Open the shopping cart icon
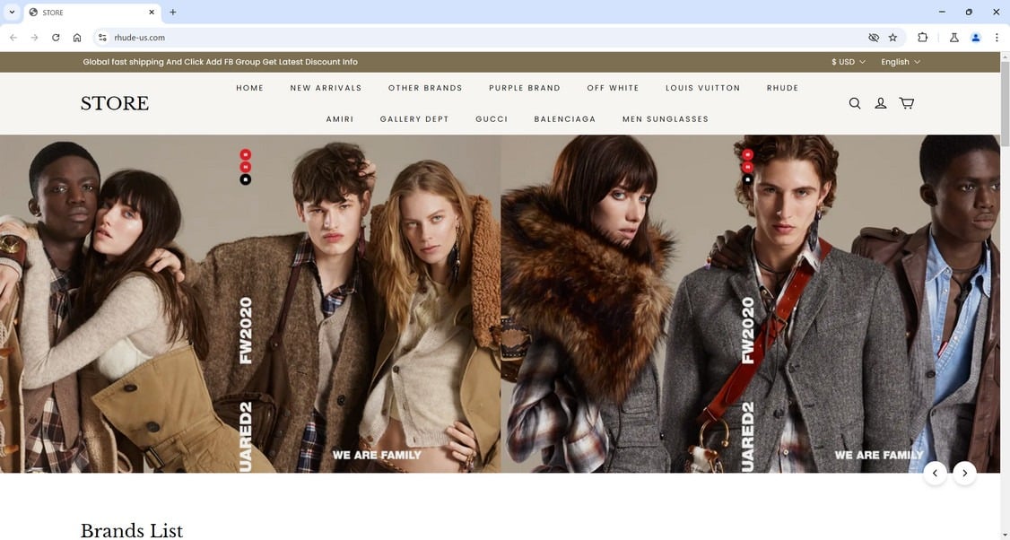Screen dimensions: 1010x540 [x=906, y=103]
